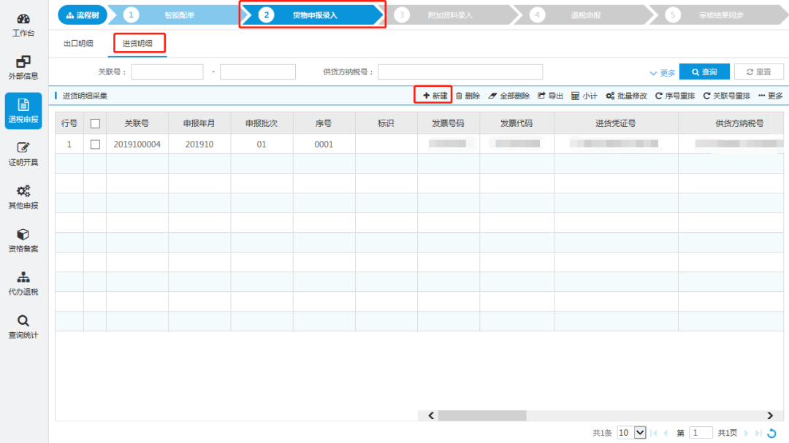Click the 申报年月 column header

(199, 123)
